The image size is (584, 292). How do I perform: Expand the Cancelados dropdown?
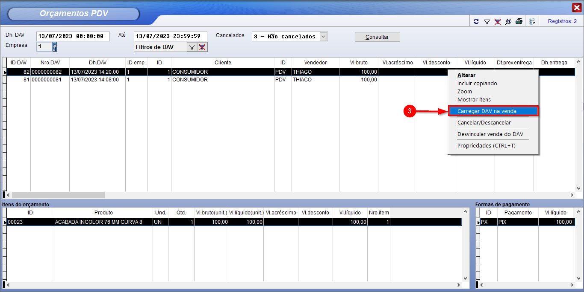click(324, 37)
